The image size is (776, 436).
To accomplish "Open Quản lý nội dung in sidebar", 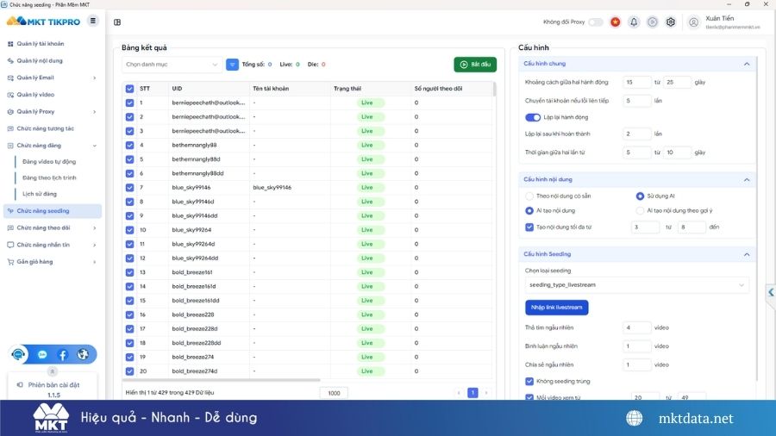I will pos(40,61).
